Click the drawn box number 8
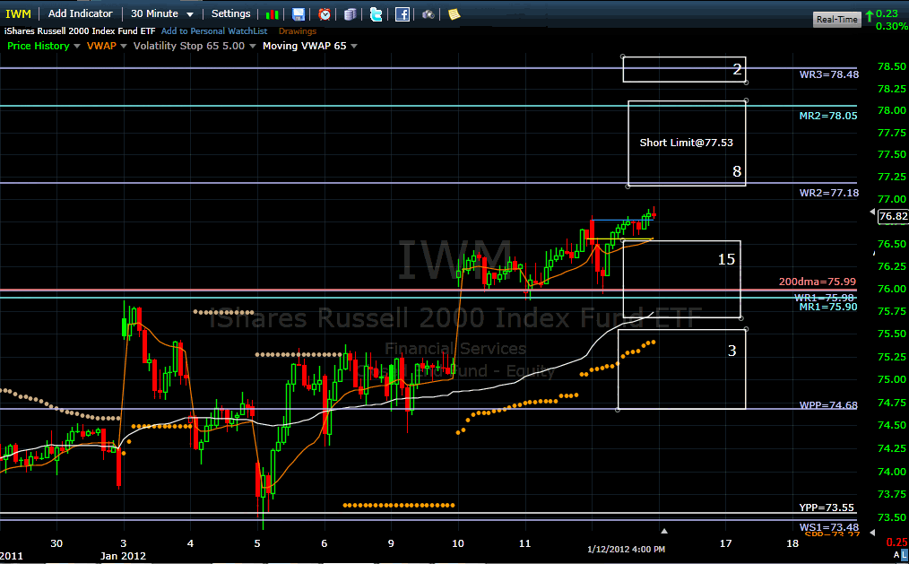909x564 pixels. point(737,171)
